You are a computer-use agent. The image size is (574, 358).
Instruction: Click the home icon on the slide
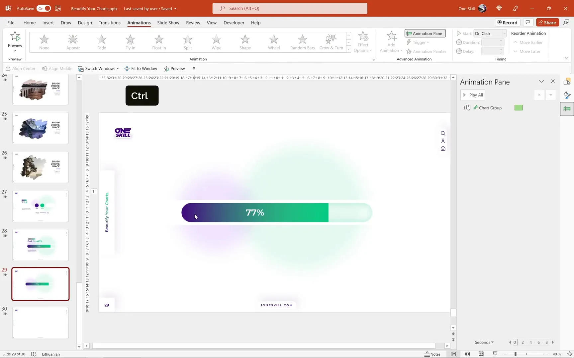point(443,149)
